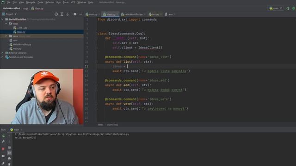This screenshot has width=296, height=166.
Task: Open run configuration wrench icon
Action: point(3,142)
